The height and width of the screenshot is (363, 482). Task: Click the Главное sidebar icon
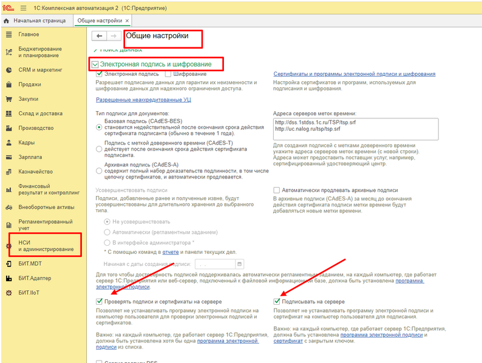tap(9, 35)
